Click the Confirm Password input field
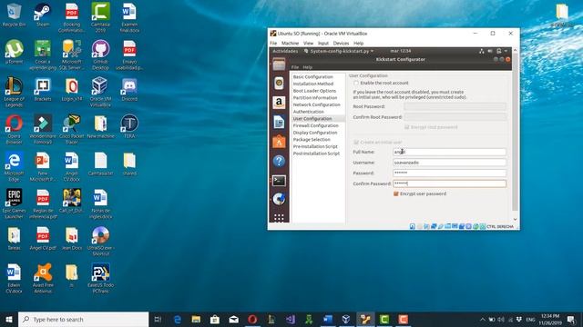Screen dimensions: 583x327 449,183
